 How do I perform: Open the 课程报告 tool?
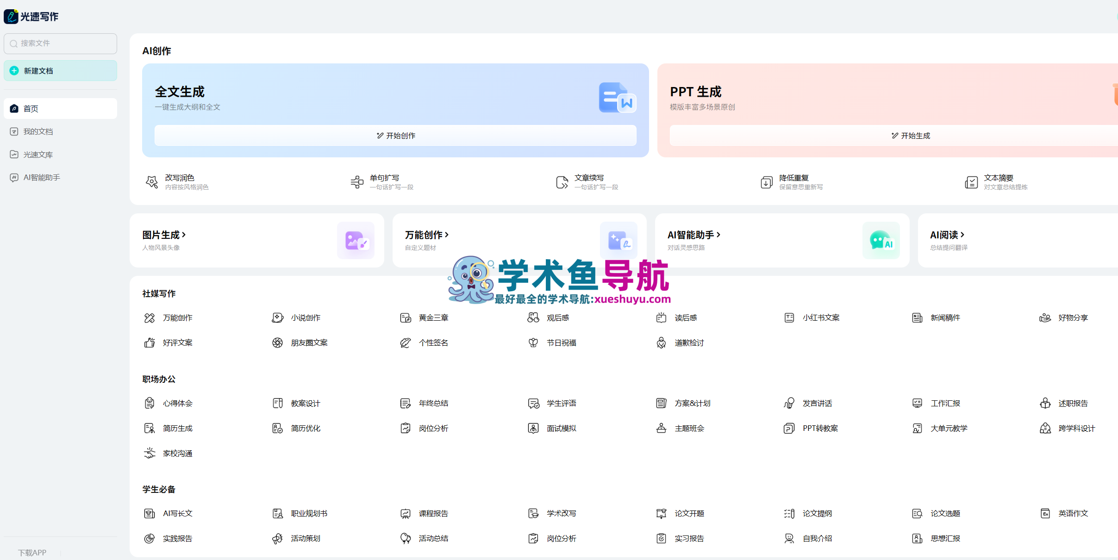point(425,513)
